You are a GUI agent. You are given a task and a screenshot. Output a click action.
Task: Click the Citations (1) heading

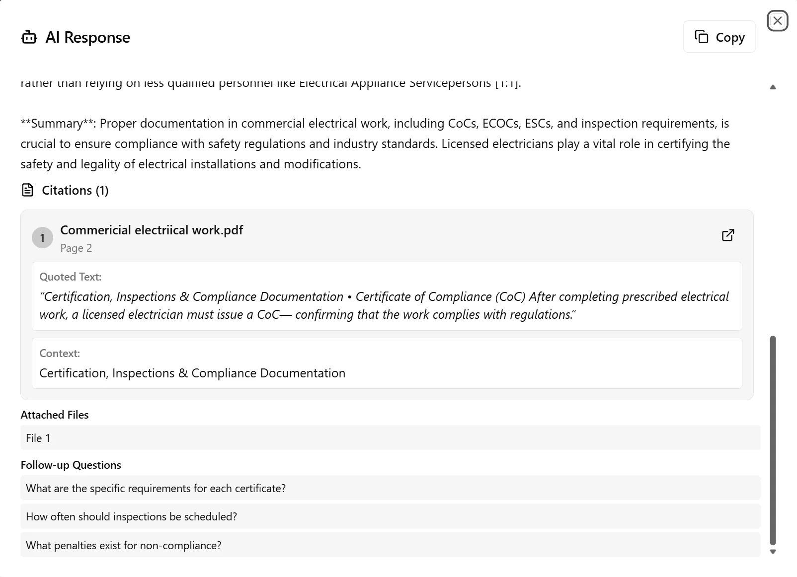click(x=75, y=190)
